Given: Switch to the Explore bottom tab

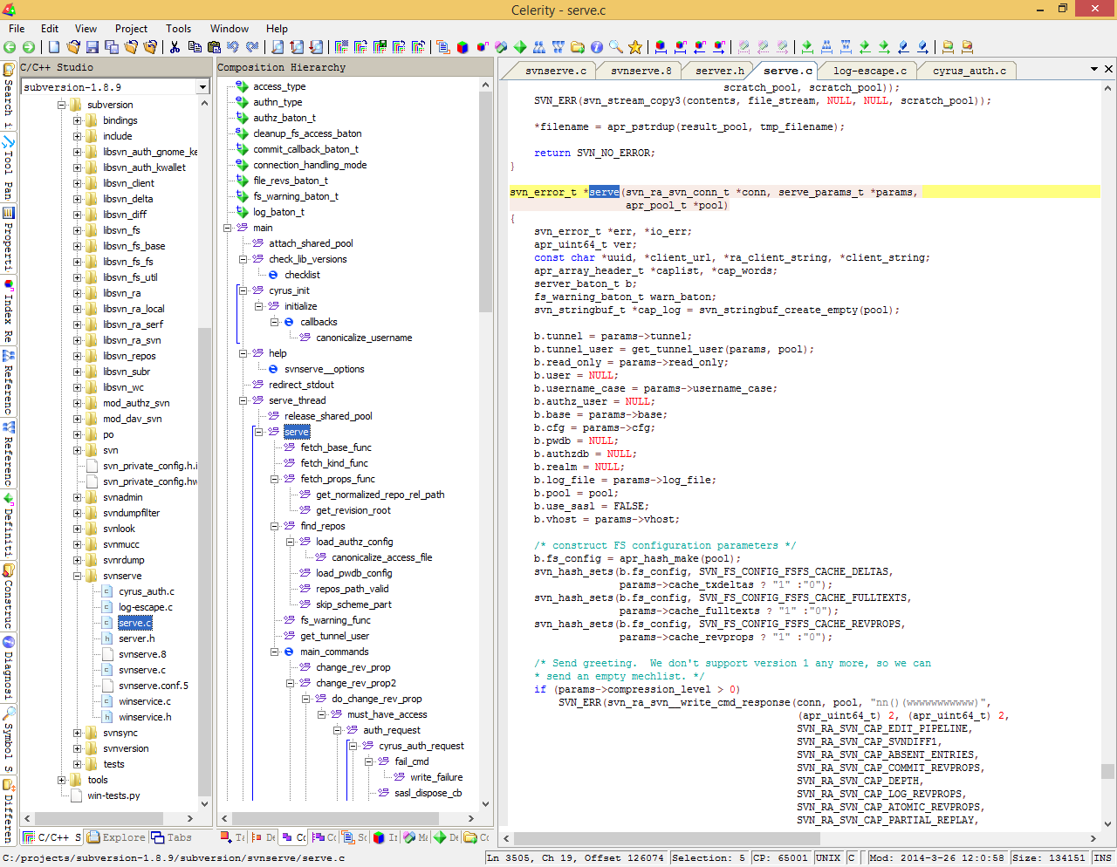Looking at the screenshot, I should pos(116,837).
